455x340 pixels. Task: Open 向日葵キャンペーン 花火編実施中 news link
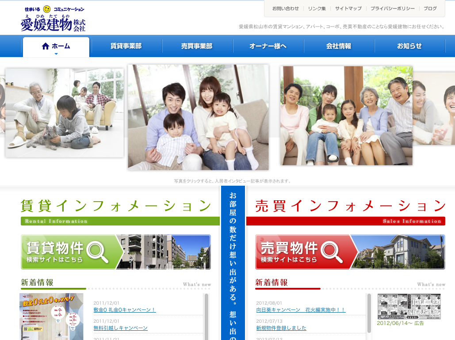[x=301, y=310]
